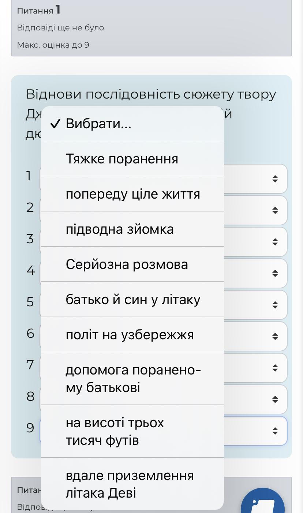Pick 'батько й син у літаку'

point(132,300)
